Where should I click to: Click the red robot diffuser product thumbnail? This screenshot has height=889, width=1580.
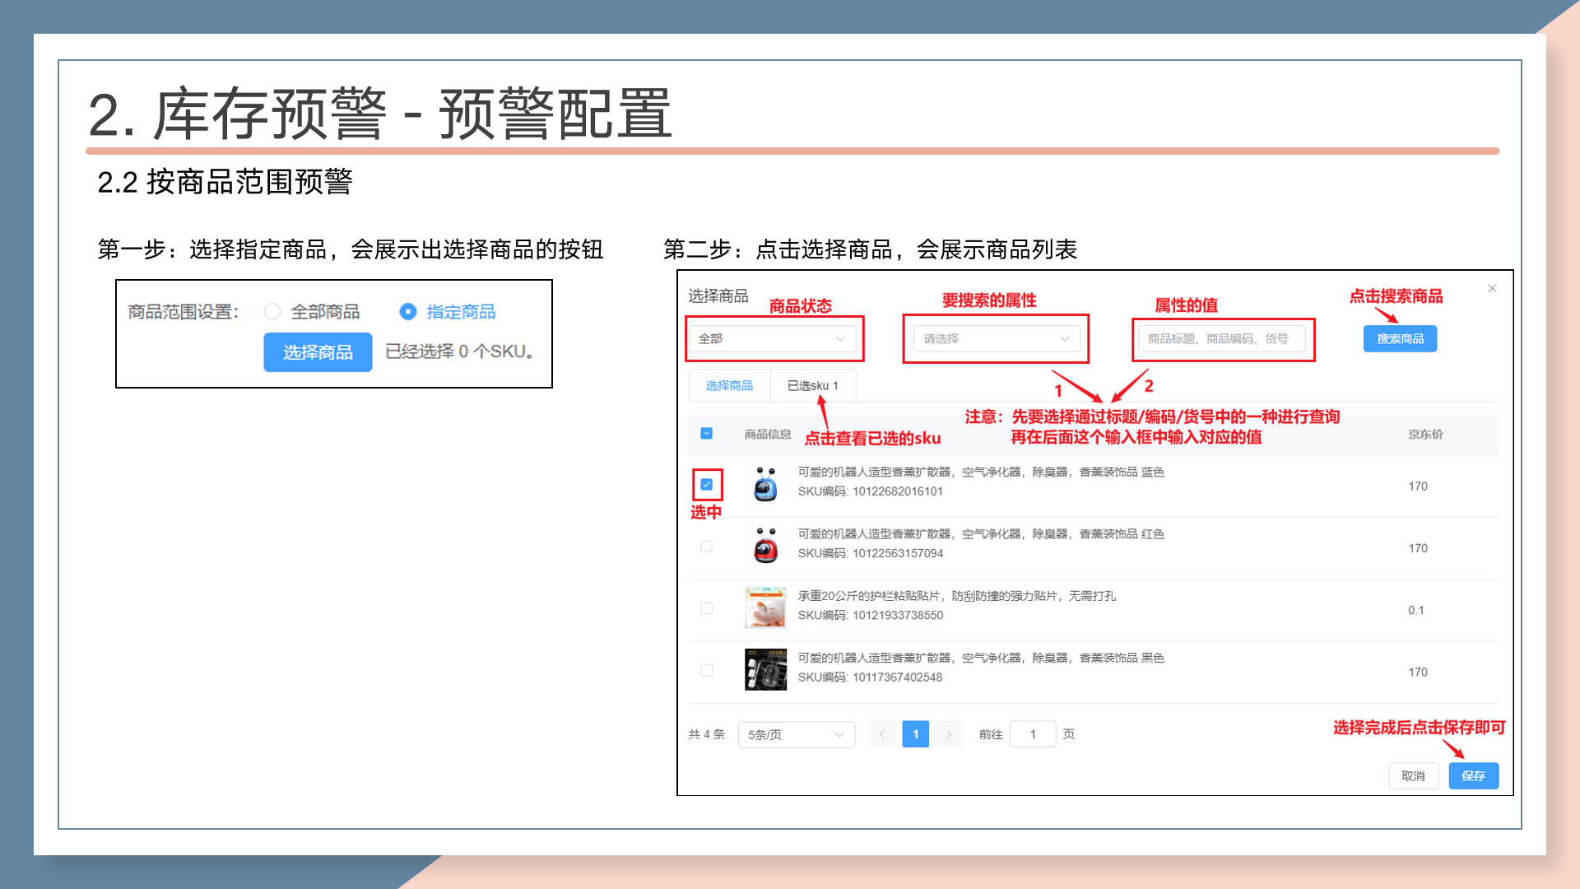[x=765, y=547]
